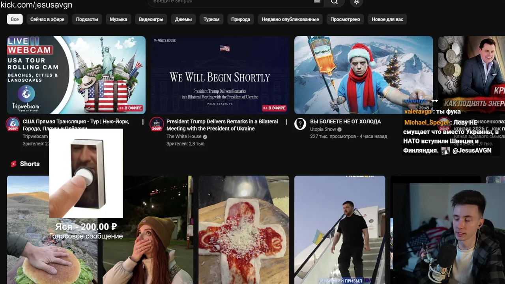Click the search magnifier button
The image size is (505, 284).
334,2
